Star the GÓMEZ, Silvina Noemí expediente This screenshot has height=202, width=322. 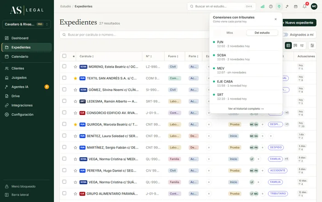75,90
